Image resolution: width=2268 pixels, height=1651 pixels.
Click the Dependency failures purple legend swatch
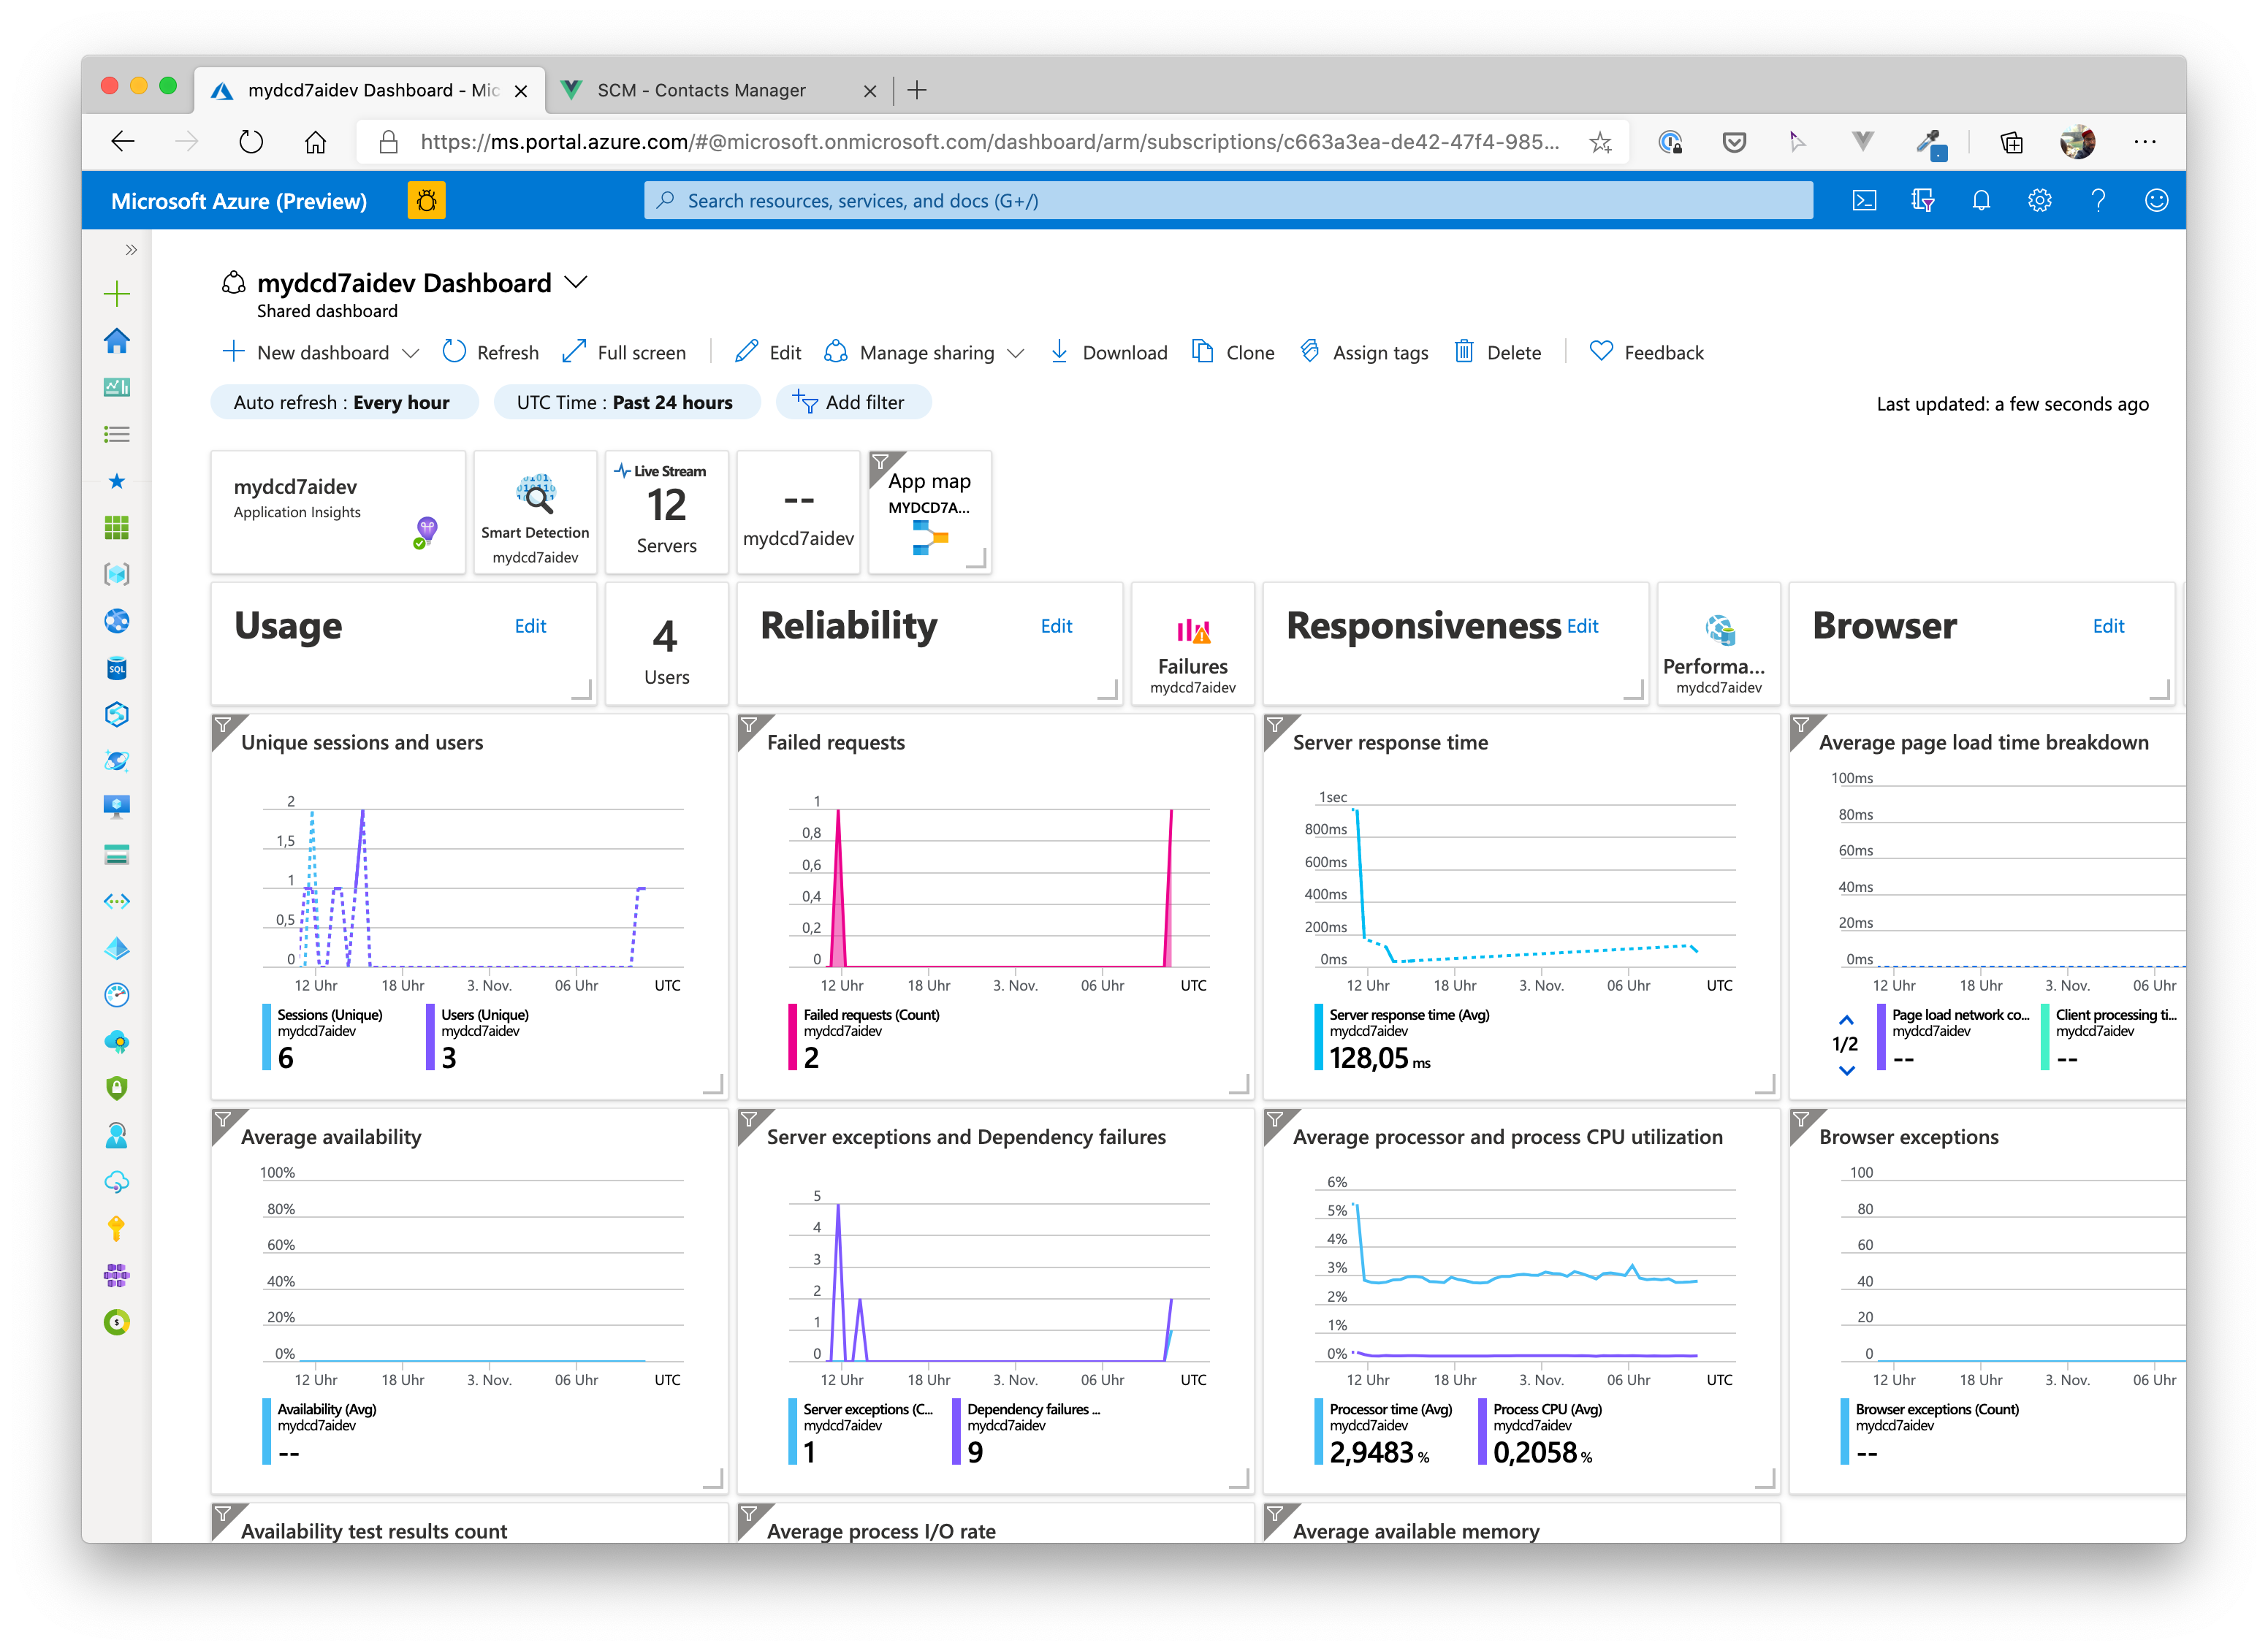(x=957, y=1432)
